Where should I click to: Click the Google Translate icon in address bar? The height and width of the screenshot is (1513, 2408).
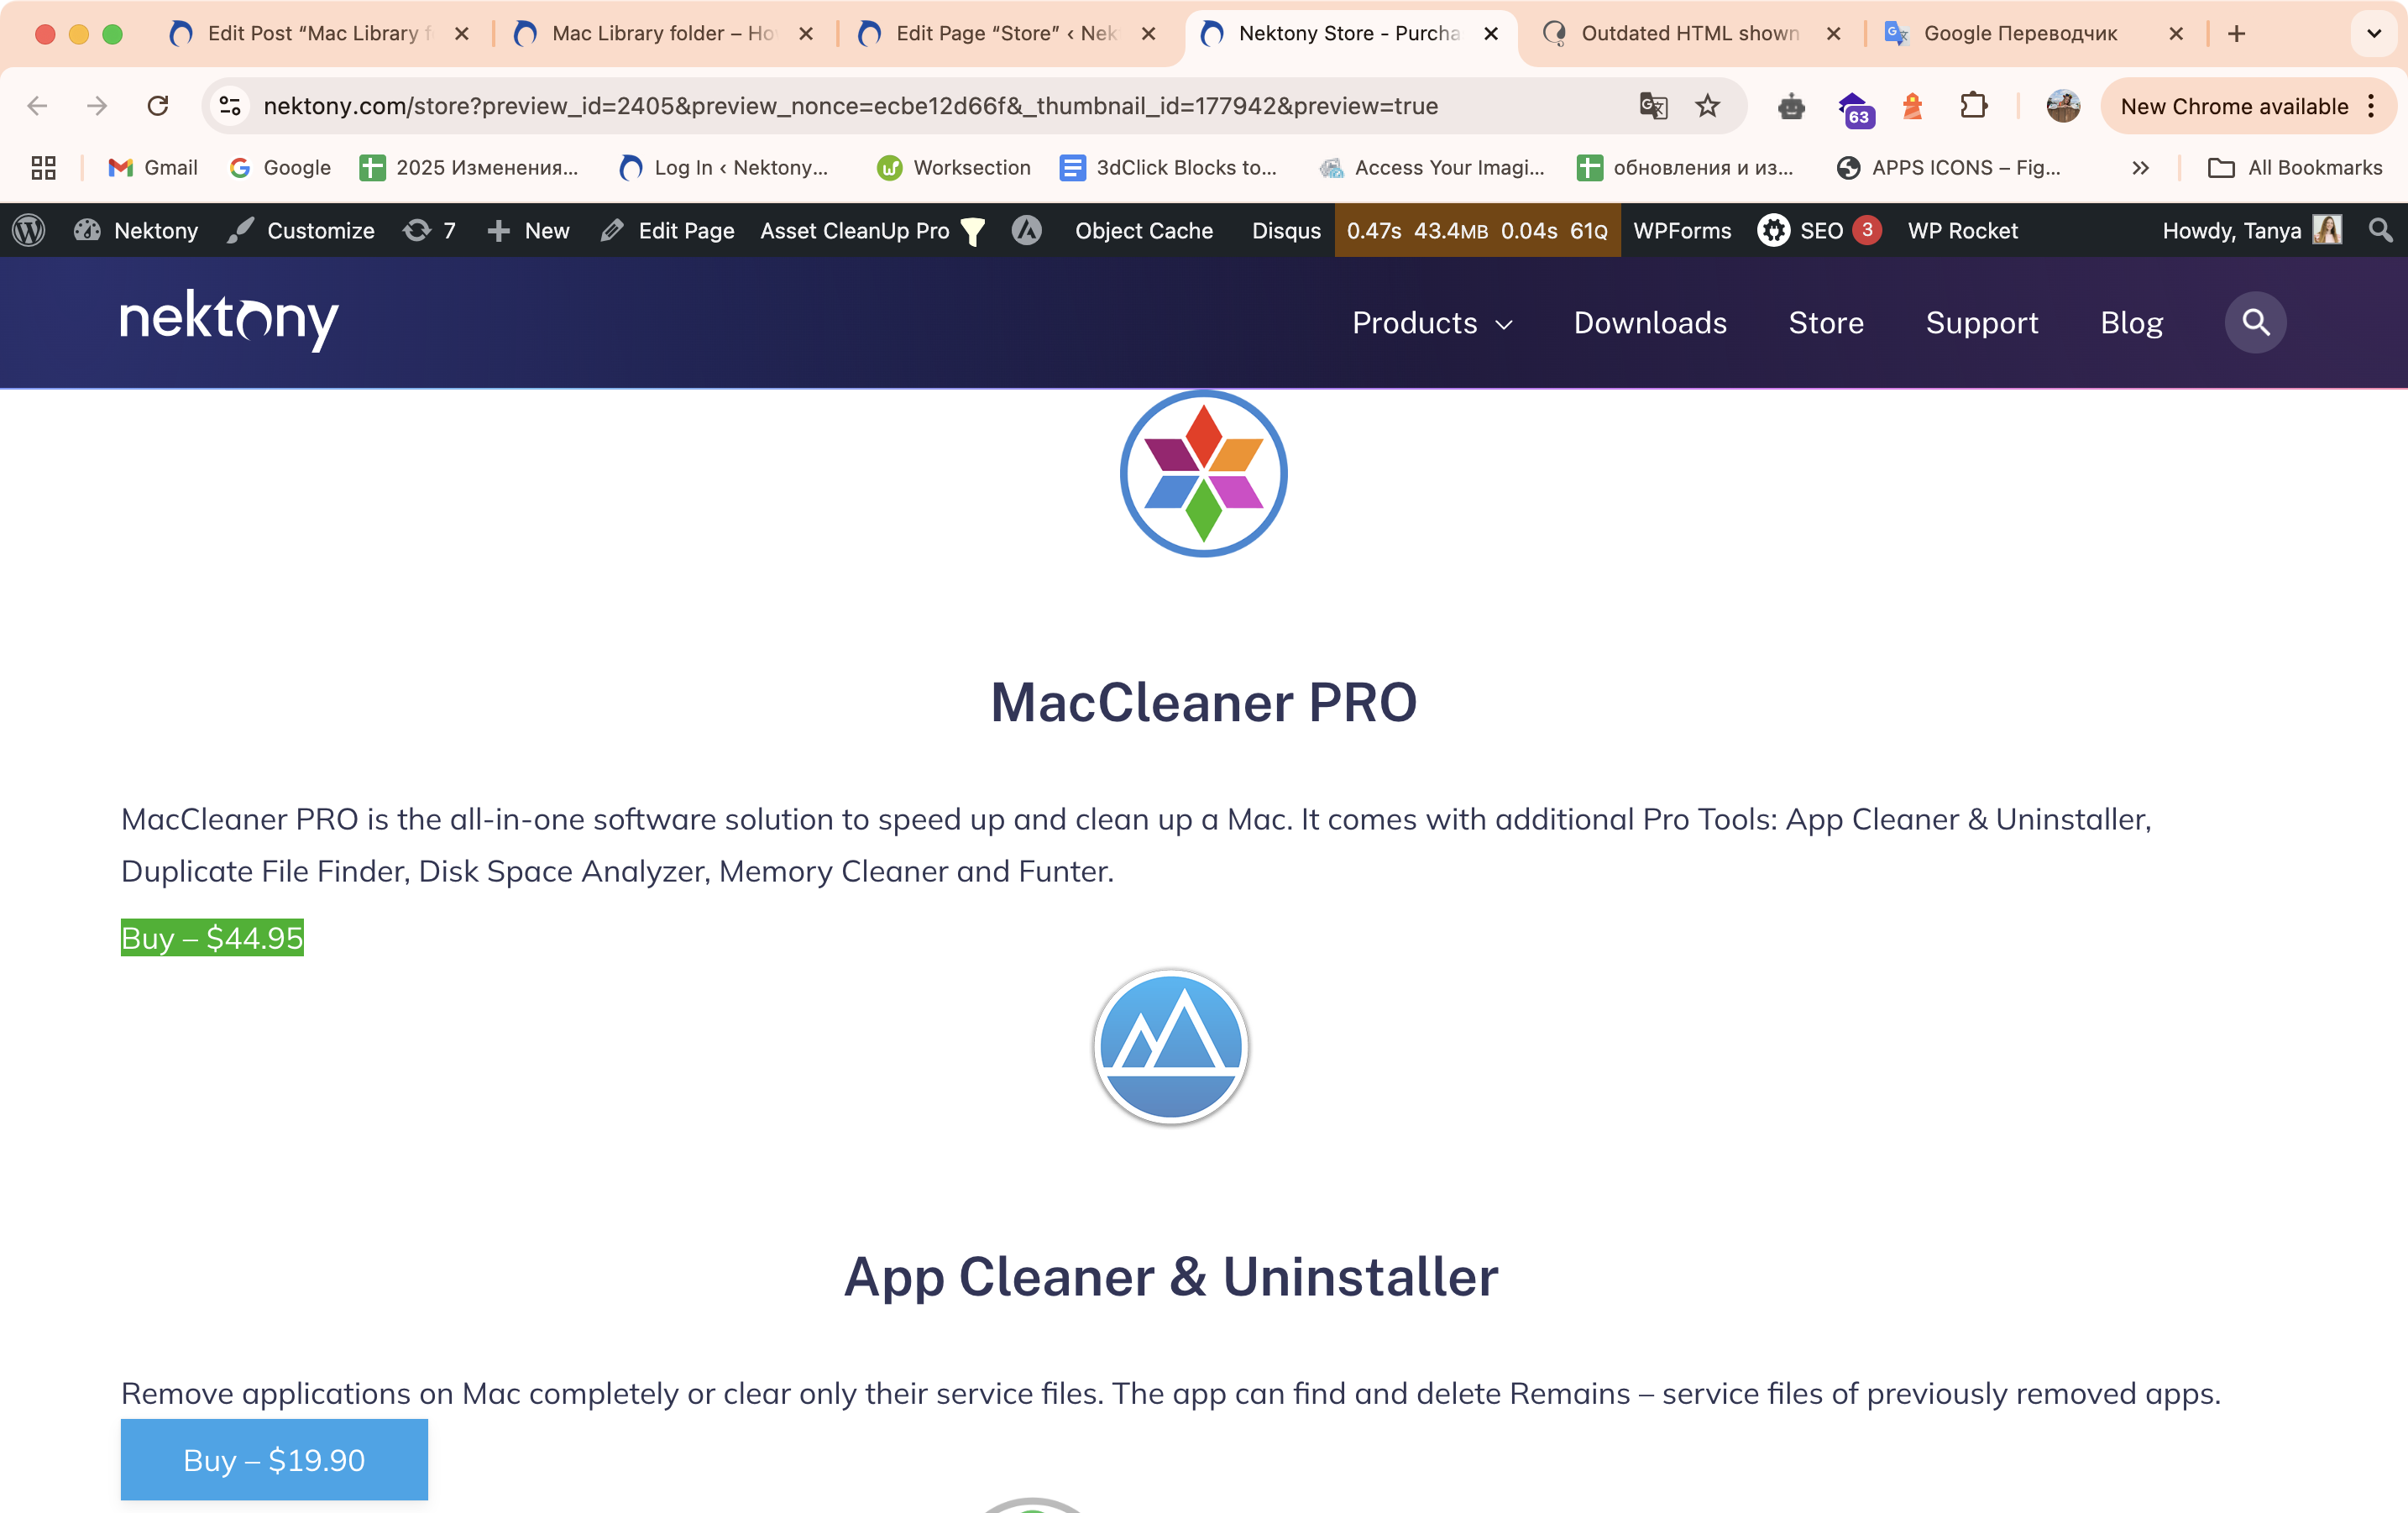[x=1653, y=106]
